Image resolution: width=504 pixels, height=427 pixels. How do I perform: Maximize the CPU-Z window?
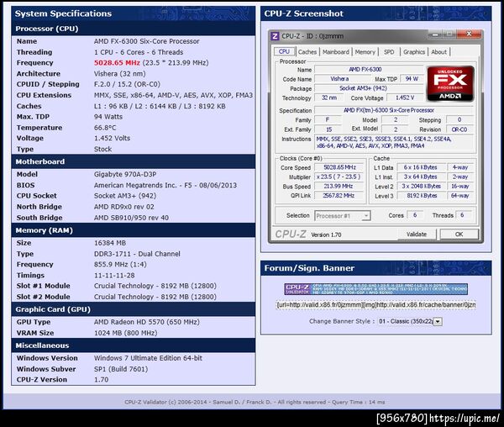pyautogui.click(x=449, y=34)
